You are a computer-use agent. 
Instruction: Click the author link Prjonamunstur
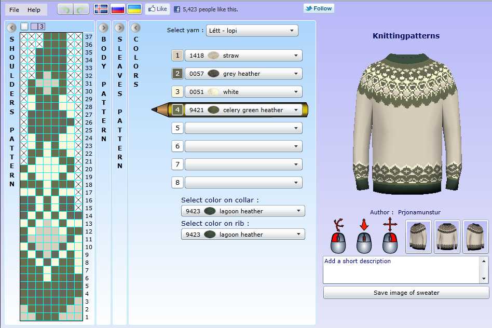[x=419, y=212]
